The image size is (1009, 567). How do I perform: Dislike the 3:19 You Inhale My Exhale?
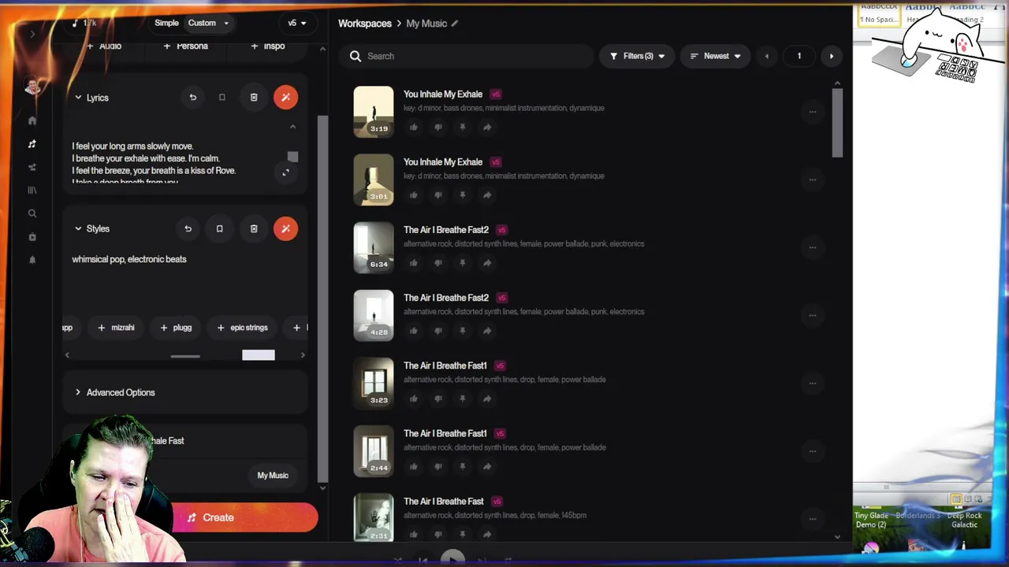coord(438,128)
